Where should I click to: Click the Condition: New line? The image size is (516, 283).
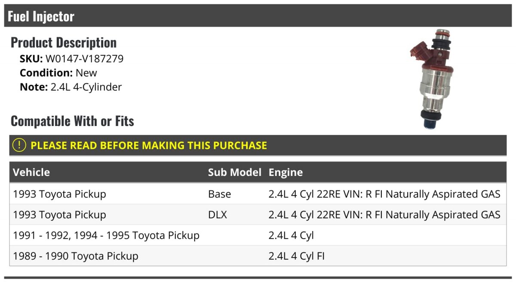point(58,73)
